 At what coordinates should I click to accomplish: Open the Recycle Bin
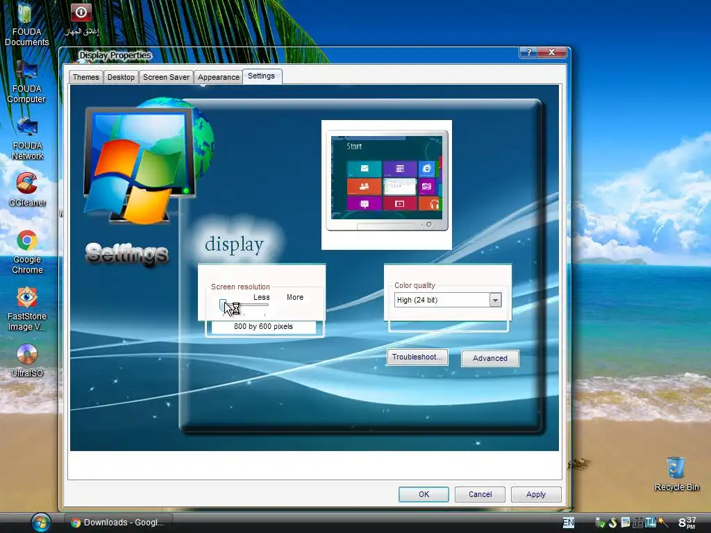click(676, 474)
